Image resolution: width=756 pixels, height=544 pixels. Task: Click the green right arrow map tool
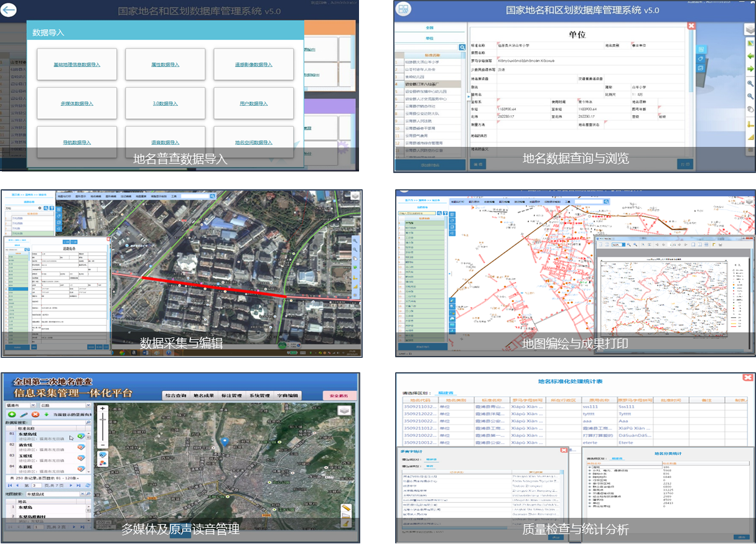[x=750, y=68]
